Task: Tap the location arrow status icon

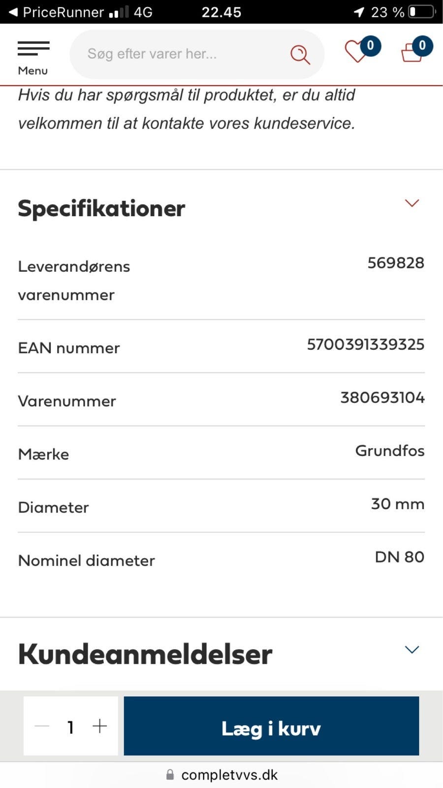Action: coord(359,12)
